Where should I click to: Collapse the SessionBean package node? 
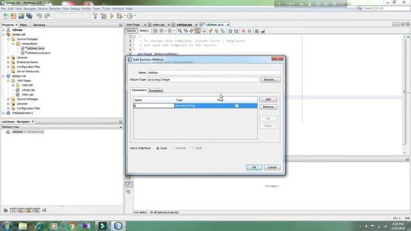(13, 44)
